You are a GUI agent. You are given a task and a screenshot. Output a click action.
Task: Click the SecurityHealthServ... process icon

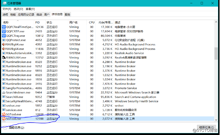coord(4,101)
